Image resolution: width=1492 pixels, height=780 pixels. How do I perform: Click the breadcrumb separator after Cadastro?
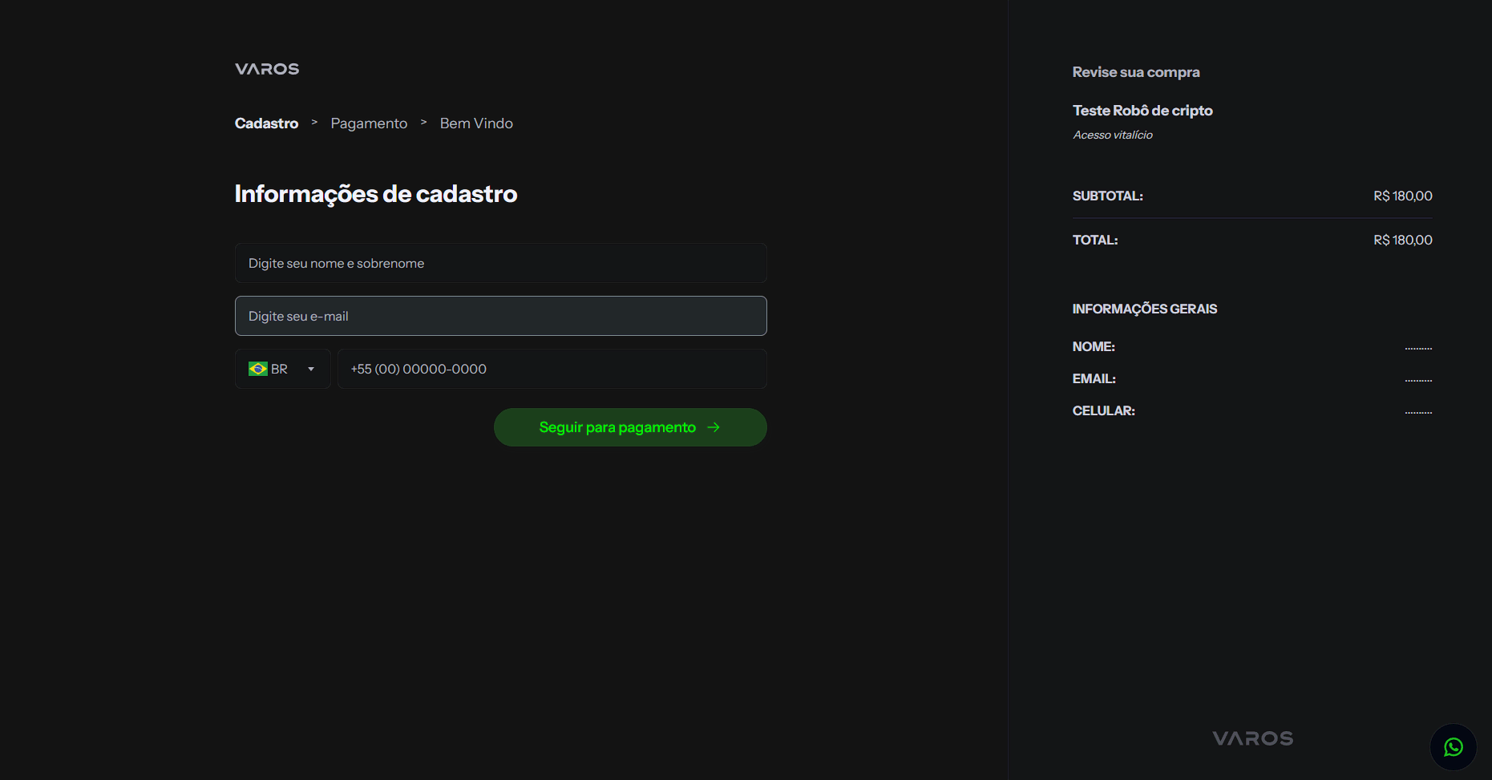click(x=313, y=123)
